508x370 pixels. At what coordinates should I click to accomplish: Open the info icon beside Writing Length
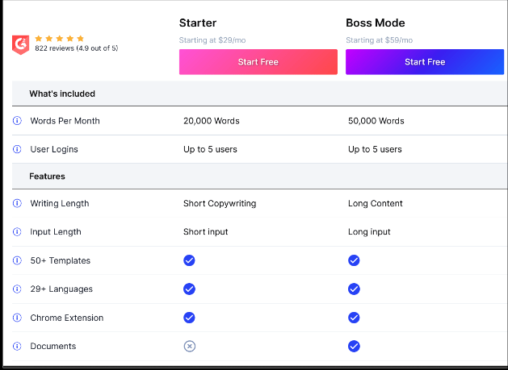pos(17,203)
